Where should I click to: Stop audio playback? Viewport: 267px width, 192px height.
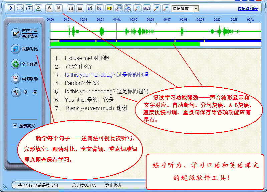[80, 8]
